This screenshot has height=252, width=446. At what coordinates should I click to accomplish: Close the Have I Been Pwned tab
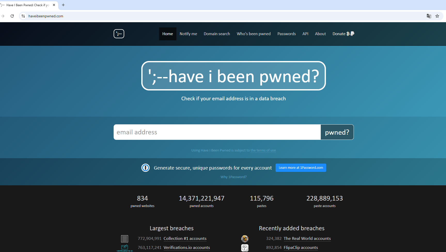tap(54, 5)
